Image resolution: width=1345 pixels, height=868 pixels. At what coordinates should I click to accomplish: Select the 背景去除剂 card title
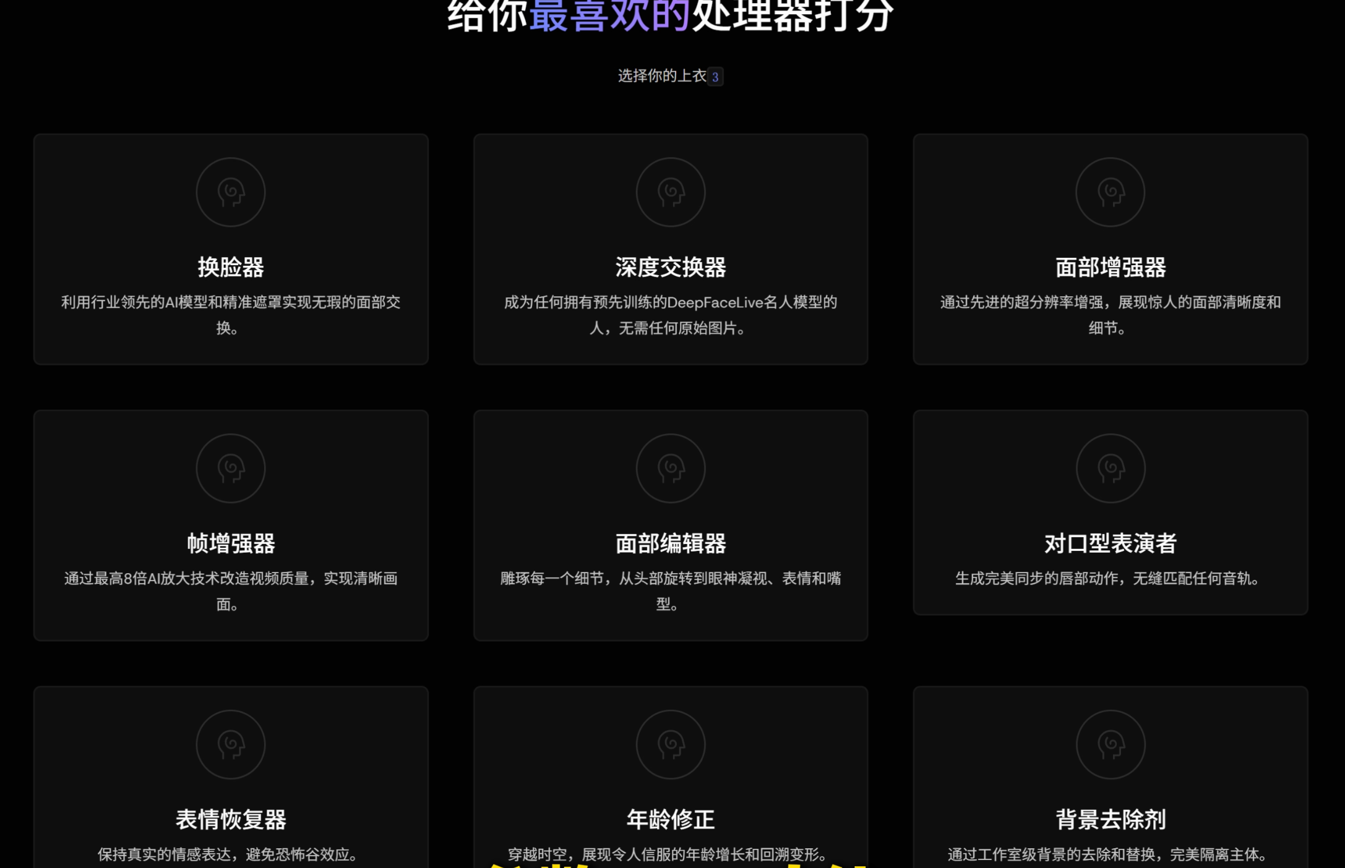(1111, 820)
